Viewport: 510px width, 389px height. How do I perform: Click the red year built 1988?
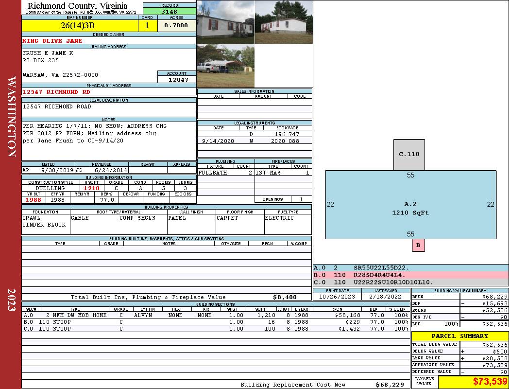34,200
